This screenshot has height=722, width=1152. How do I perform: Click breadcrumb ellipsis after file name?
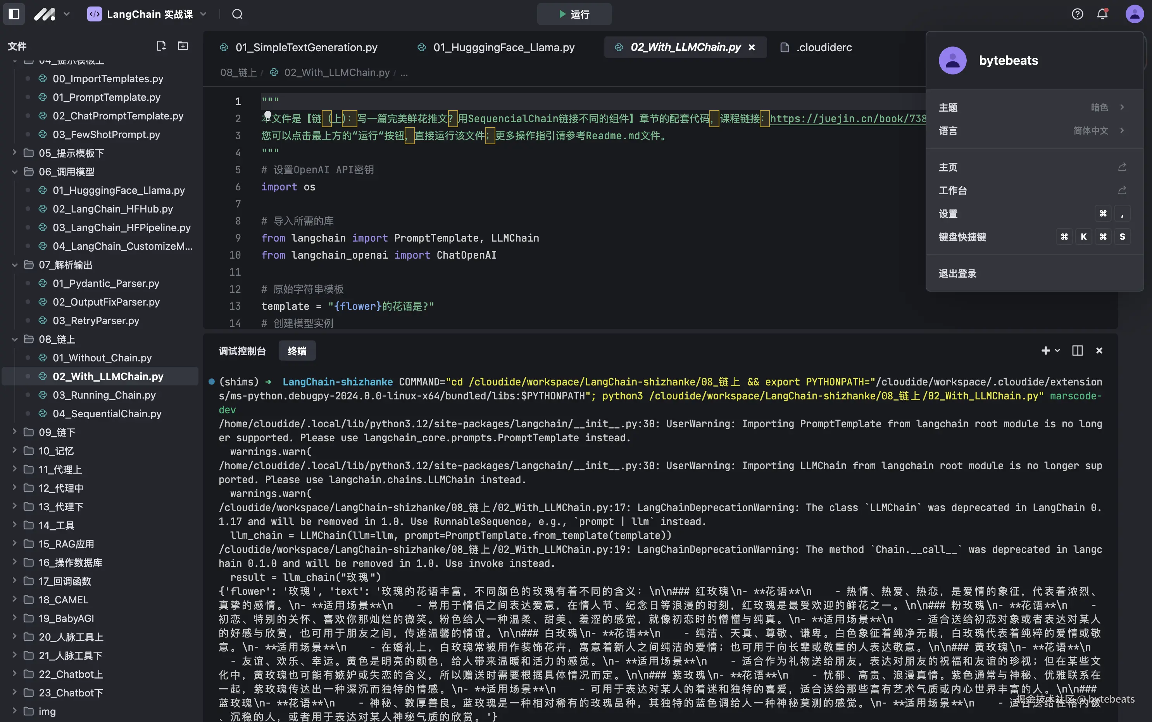click(x=404, y=73)
